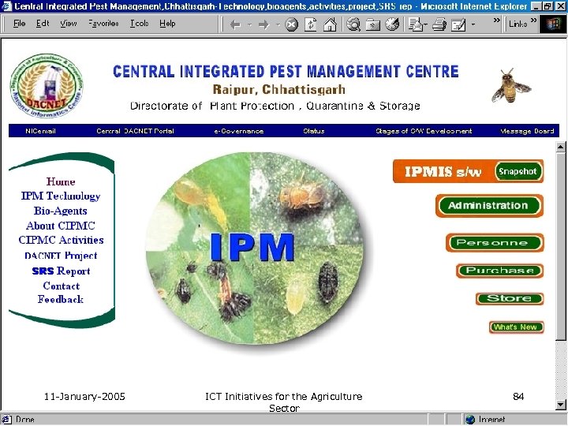Screen dimensions: 568x426
Task: Open the Edit menu
Action: pyautogui.click(x=43, y=24)
